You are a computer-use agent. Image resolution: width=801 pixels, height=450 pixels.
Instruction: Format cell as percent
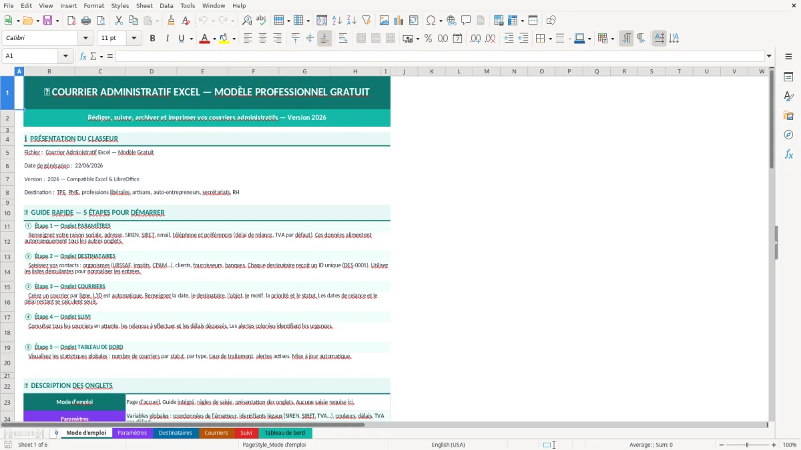(x=428, y=39)
